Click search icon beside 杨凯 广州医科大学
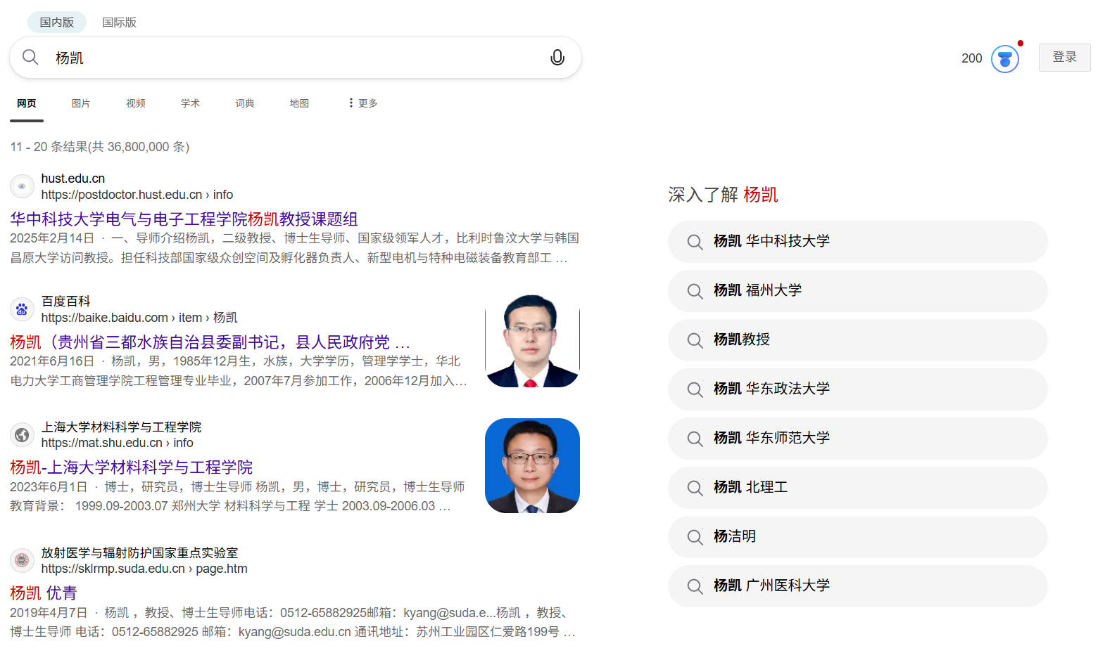Viewport: 1105px width, 660px height. (x=695, y=586)
